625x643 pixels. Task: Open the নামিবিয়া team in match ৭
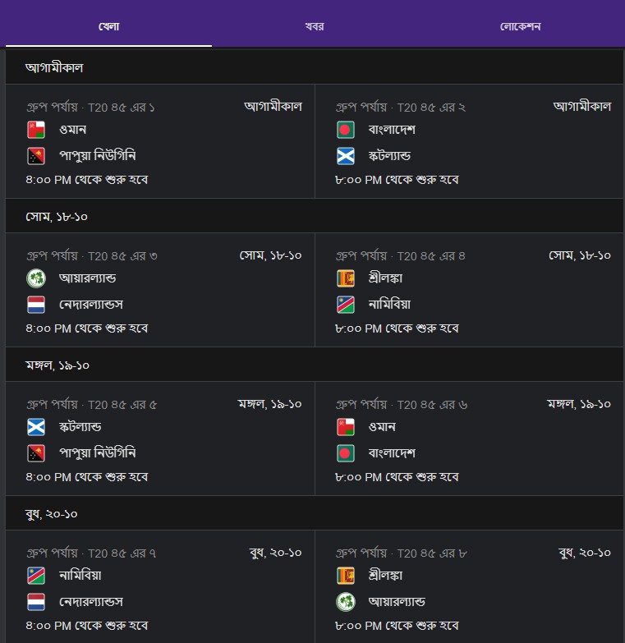tap(80, 576)
